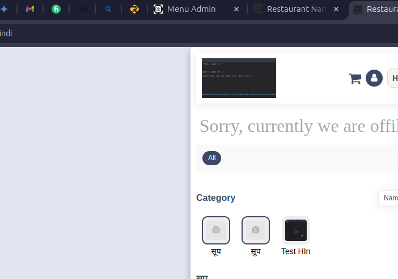Screen dimensions: 398x279
Task: Open the Gmail pinned tab
Action: coord(30,9)
